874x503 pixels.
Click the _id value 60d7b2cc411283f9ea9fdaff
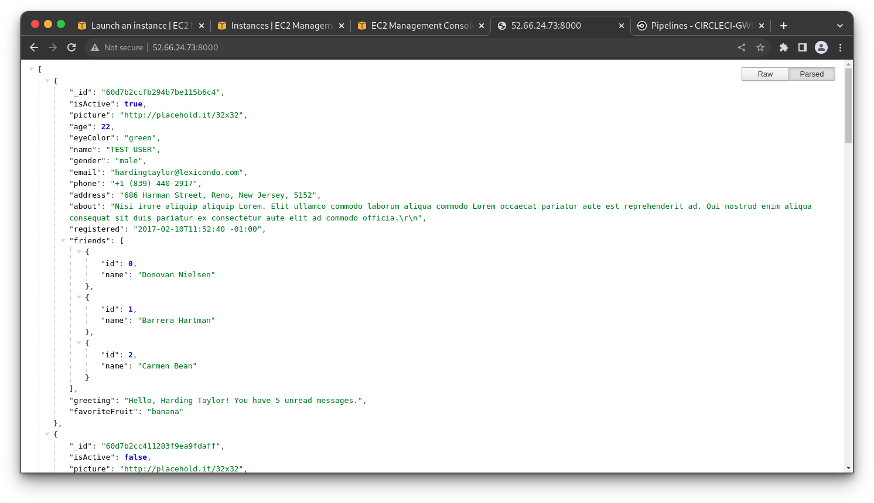tap(161, 446)
